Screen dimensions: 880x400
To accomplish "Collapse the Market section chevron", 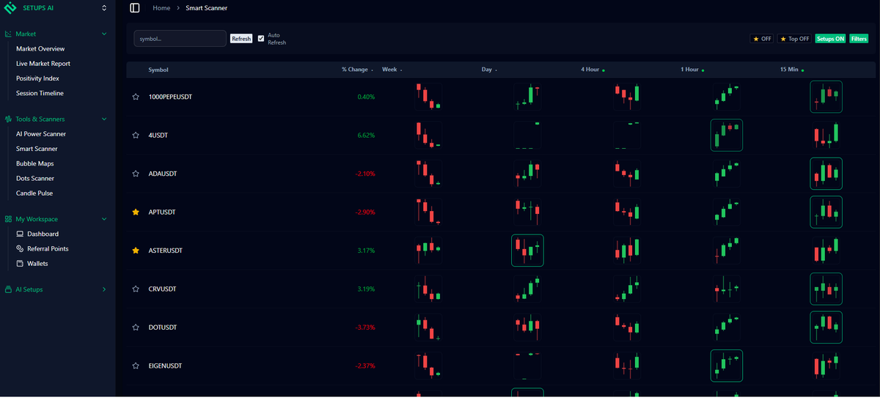I will (104, 34).
